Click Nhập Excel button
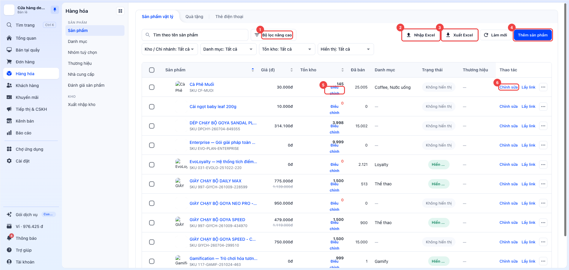569x270 pixels. pyautogui.click(x=421, y=35)
